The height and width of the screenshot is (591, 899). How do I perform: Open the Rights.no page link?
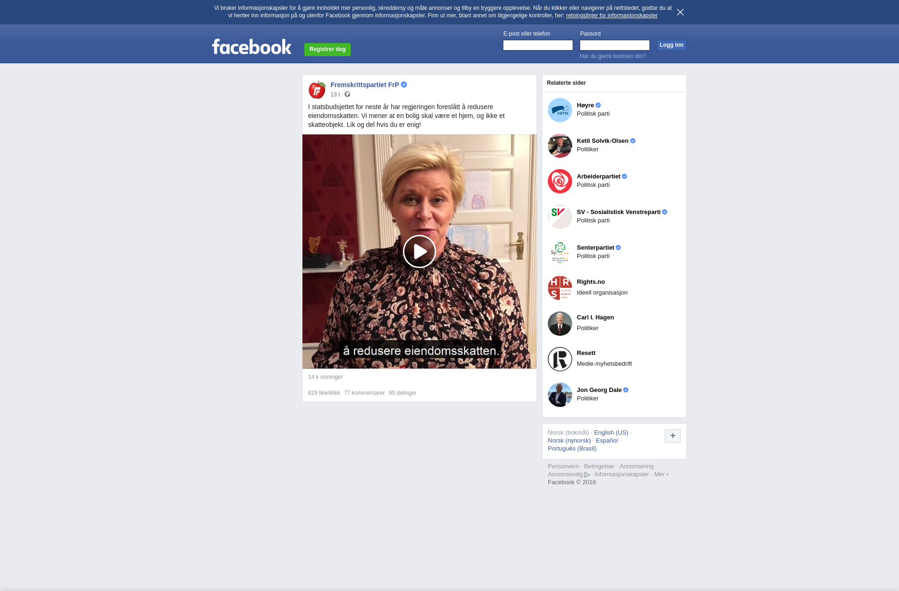591,282
